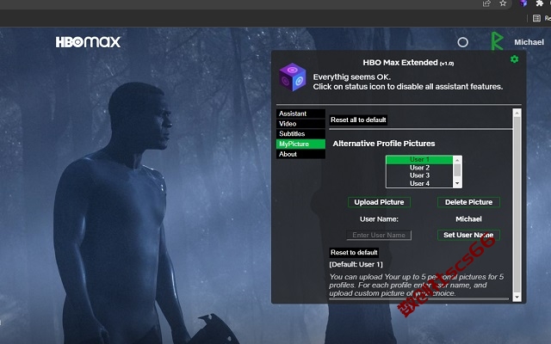Click Reset all to default
This screenshot has width=551, height=344.
pyautogui.click(x=358, y=120)
